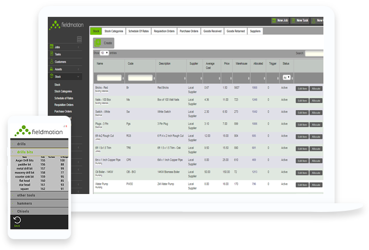The height and width of the screenshot is (250, 369).
Task: Switch to the Stock Categories tab
Action: [113, 31]
